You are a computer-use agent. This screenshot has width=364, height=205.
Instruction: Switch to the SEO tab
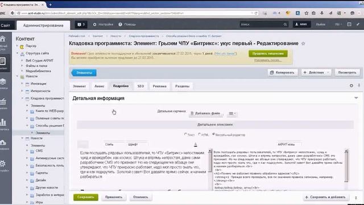140,86
